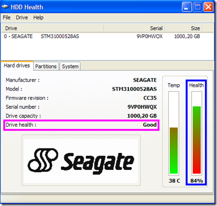
Task: Minimize the HDD Health window
Action: tap(187, 7)
